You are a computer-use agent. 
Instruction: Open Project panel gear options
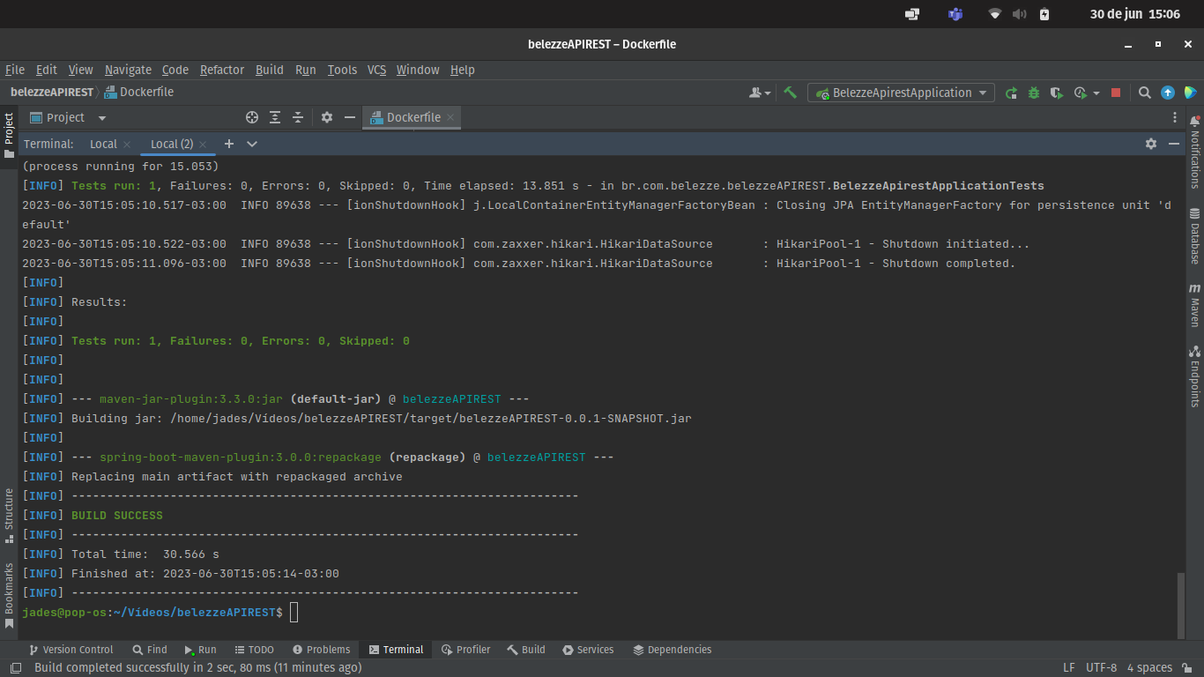pos(327,117)
